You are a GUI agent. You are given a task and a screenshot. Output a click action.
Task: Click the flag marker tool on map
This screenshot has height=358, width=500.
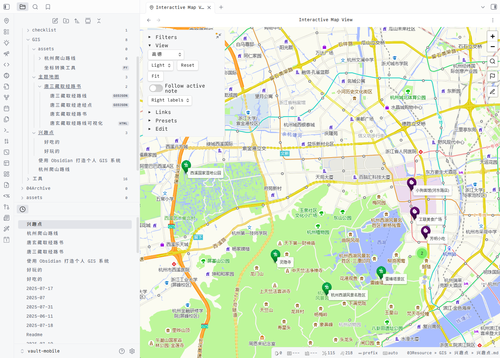[x=492, y=76]
